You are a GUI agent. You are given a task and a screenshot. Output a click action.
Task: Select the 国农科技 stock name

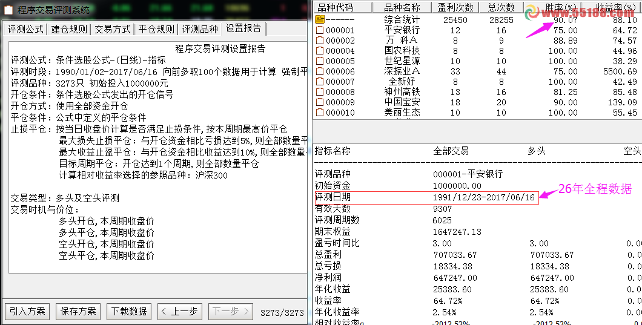[402, 50]
